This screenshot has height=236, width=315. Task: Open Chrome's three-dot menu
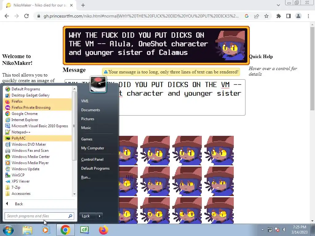[x=308, y=16]
